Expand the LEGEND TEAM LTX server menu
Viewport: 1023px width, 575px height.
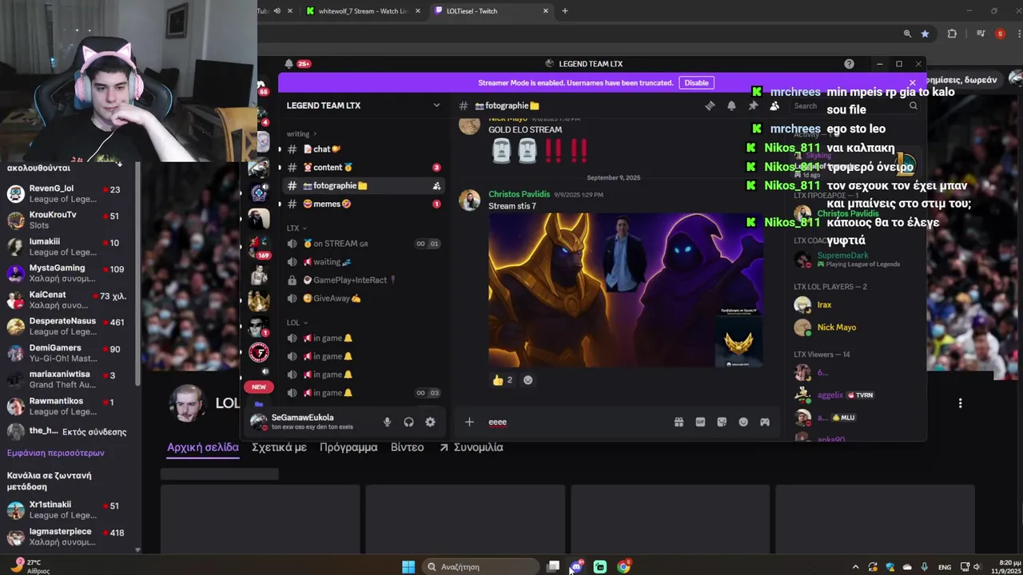tap(364, 105)
